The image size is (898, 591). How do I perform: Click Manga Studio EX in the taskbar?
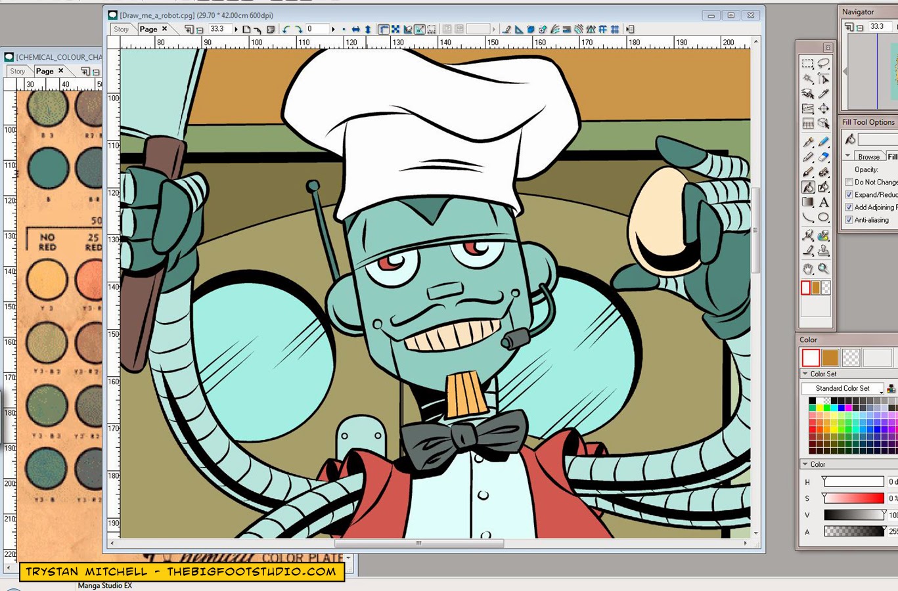(105, 585)
